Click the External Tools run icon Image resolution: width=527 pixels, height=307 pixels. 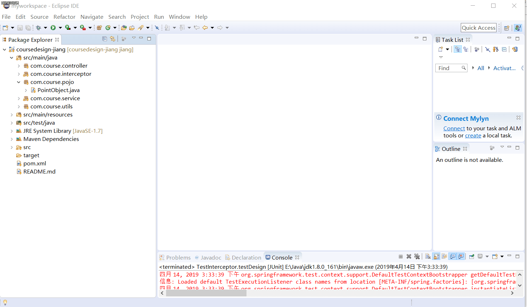pyautogui.click(x=83, y=28)
